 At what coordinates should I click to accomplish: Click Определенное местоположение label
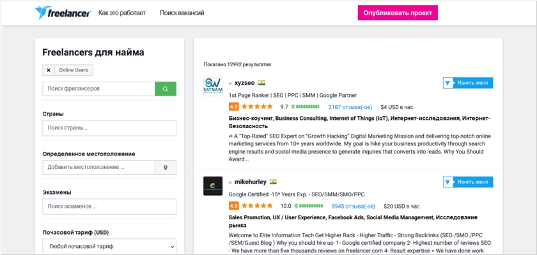(89, 154)
